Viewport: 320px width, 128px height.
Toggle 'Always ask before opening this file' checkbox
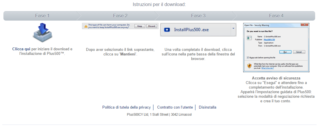248,57
